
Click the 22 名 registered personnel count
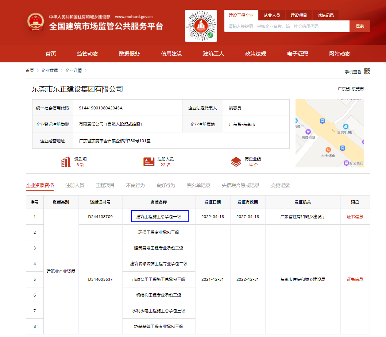pos(165,165)
